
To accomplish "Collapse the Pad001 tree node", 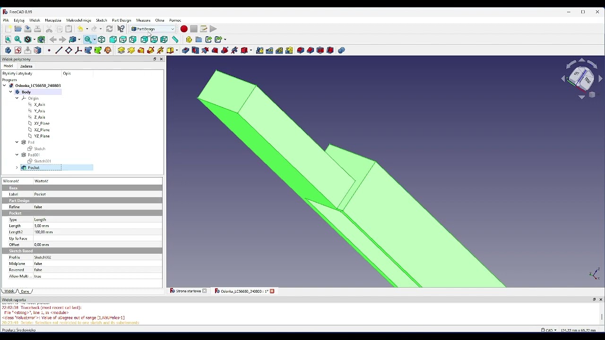I will point(17,155).
